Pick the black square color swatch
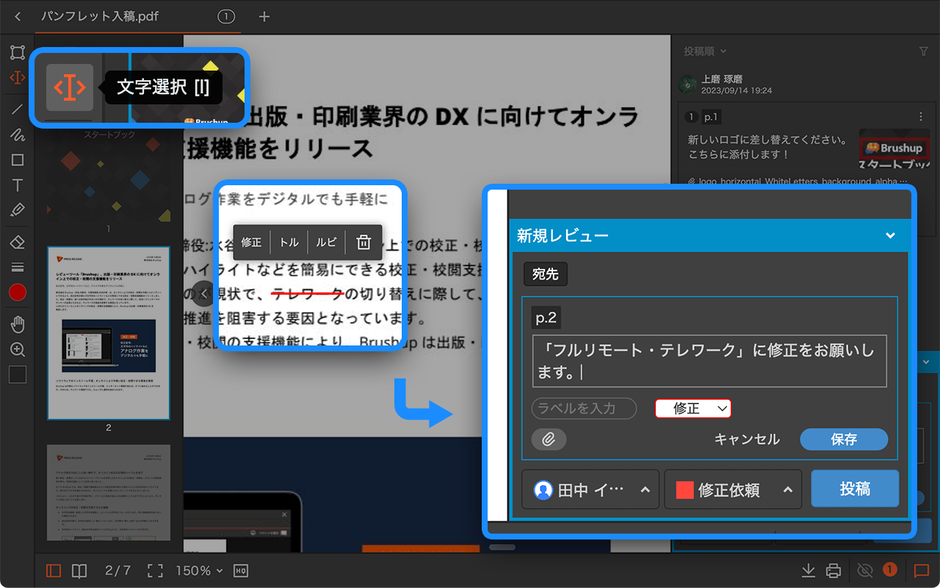Screen dimensions: 940x588 [18, 374]
